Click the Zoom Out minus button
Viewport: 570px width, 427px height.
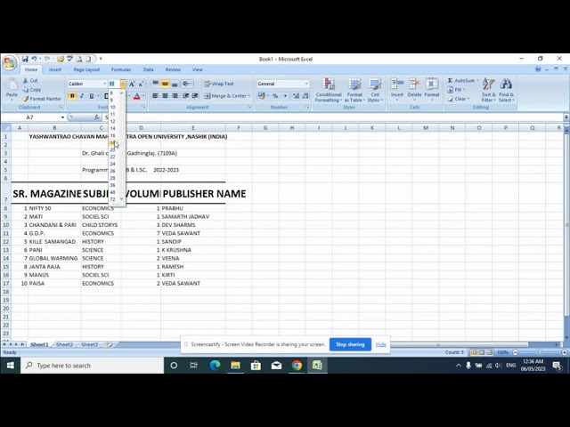(515, 352)
